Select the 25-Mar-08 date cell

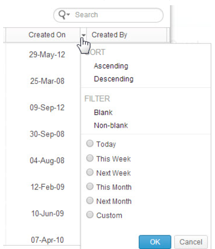(x=47, y=81)
